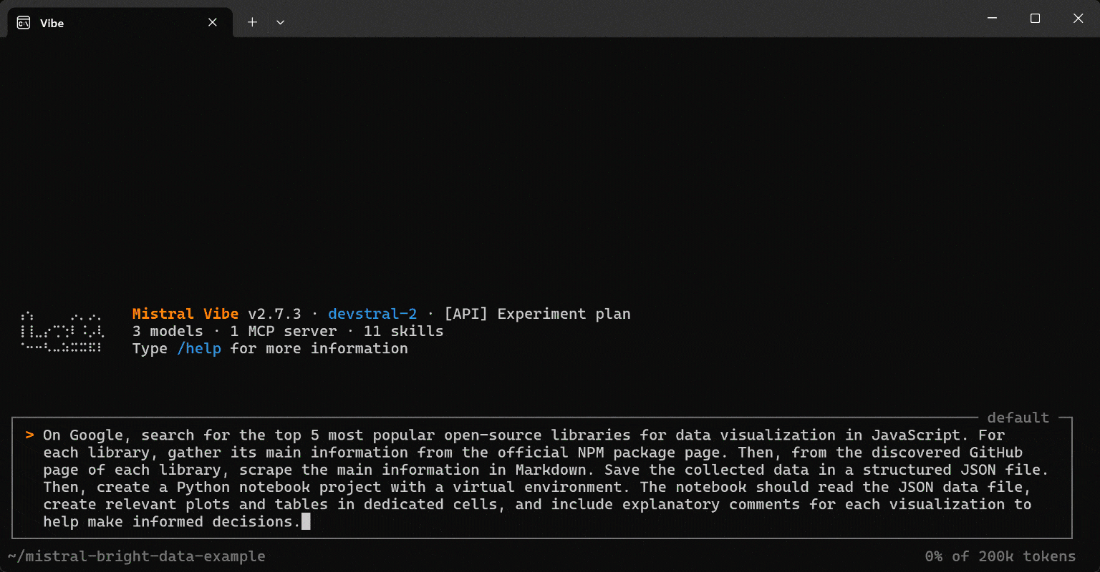Open the /help command link
This screenshot has height=572, width=1100.
click(198, 348)
